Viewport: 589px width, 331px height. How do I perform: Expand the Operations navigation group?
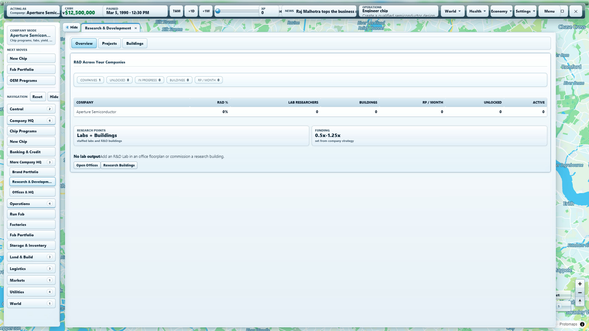coord(31,204)
